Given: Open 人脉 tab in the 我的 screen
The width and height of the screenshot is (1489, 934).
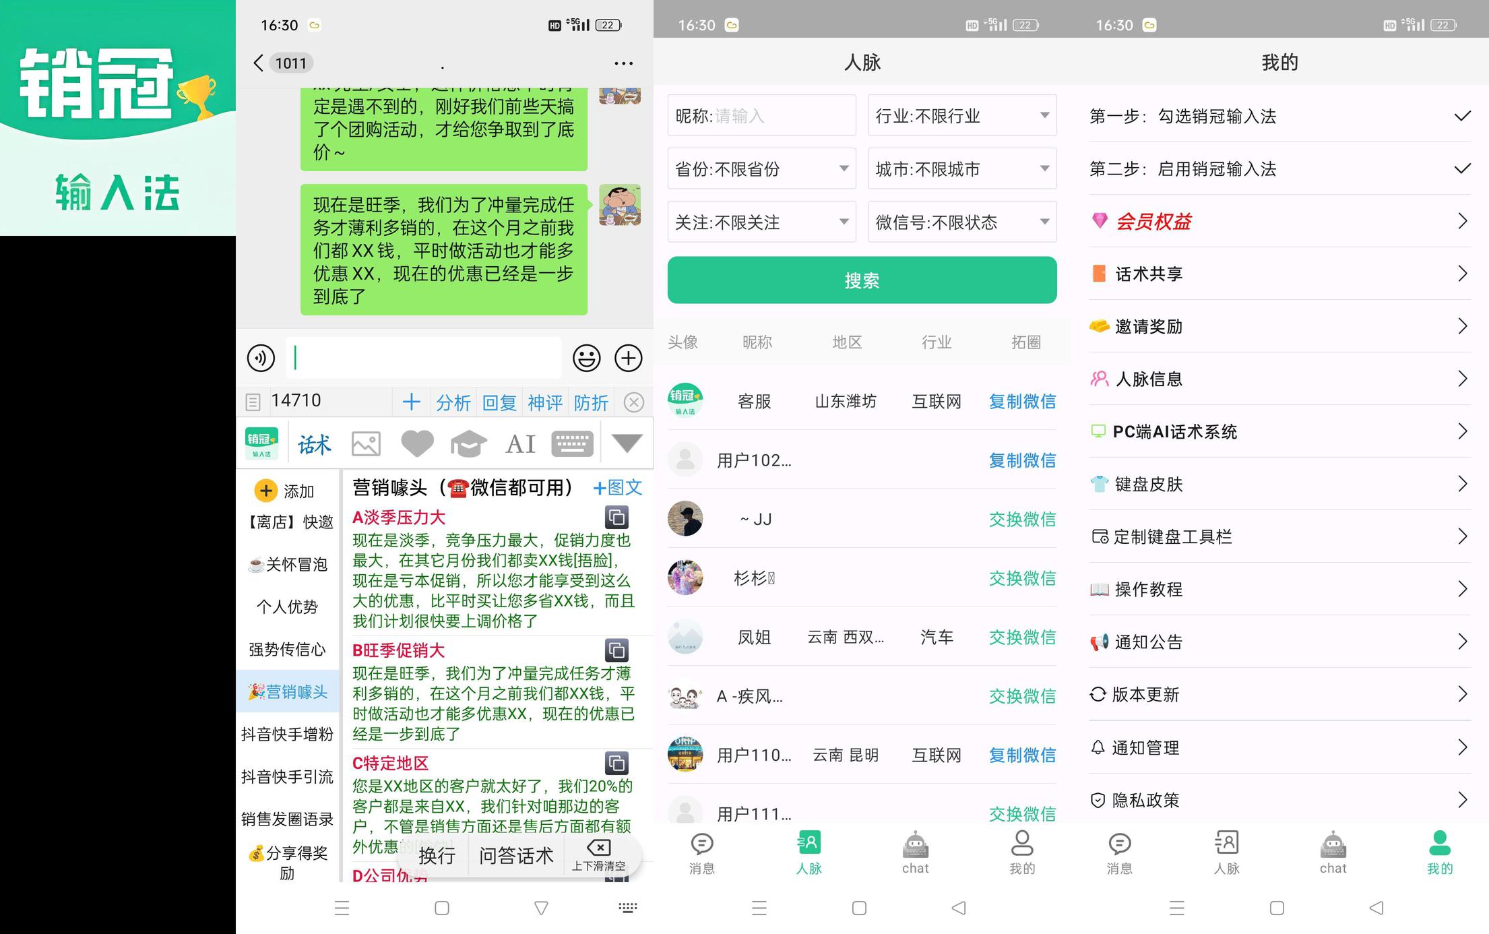Looking at the screenshot, I should click(x=1226, y=853).
